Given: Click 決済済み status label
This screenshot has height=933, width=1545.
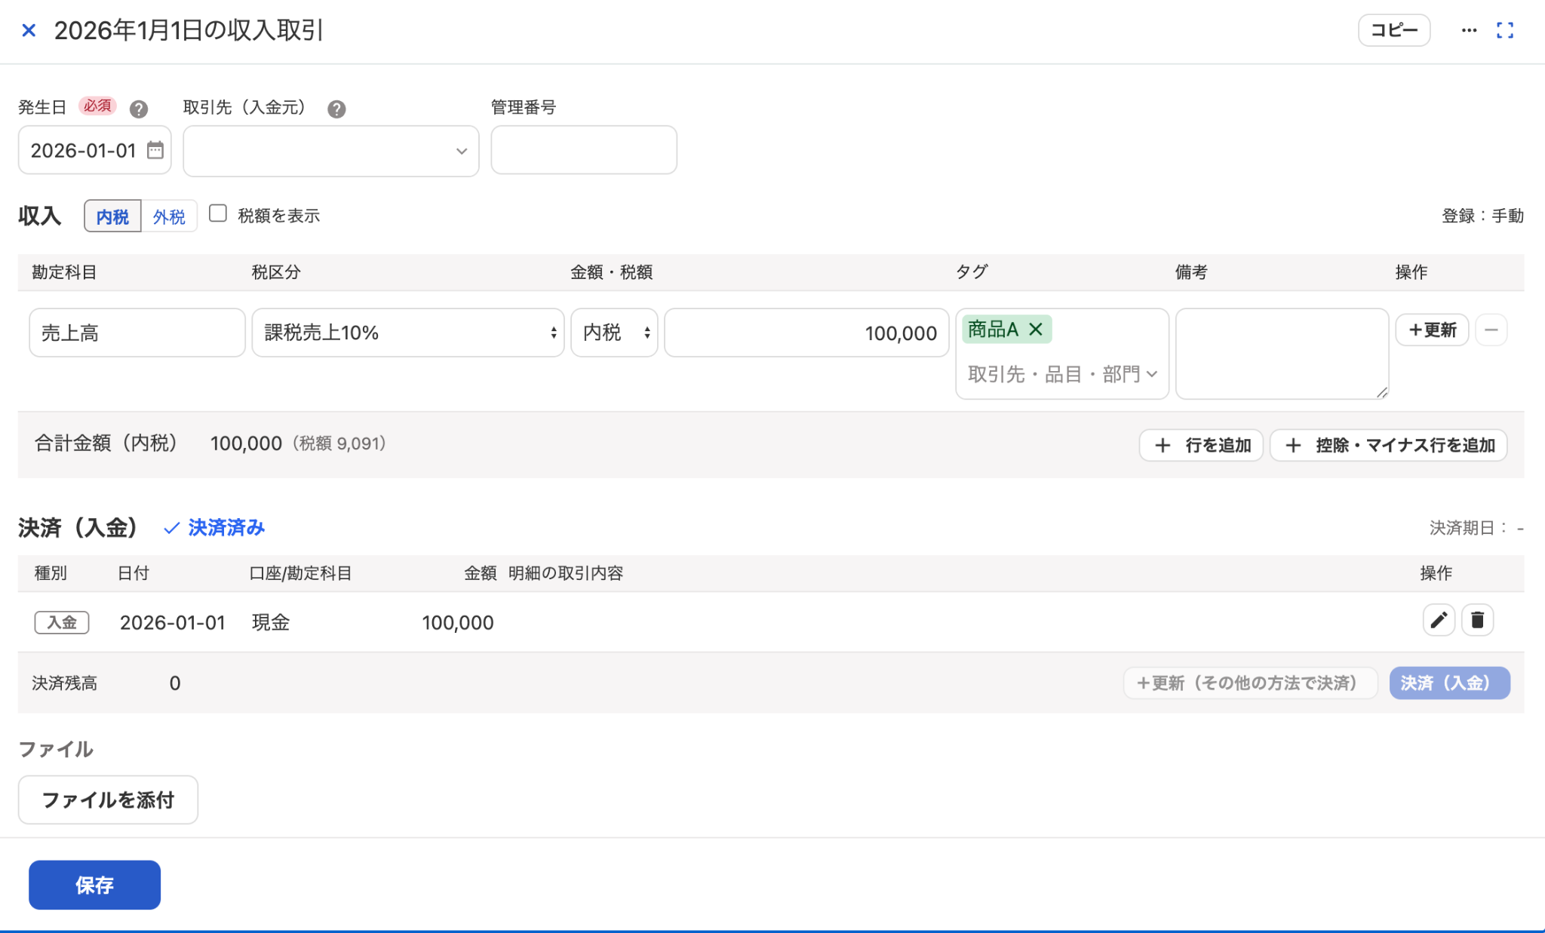Looking at the screenshot, I should point(214,527).
